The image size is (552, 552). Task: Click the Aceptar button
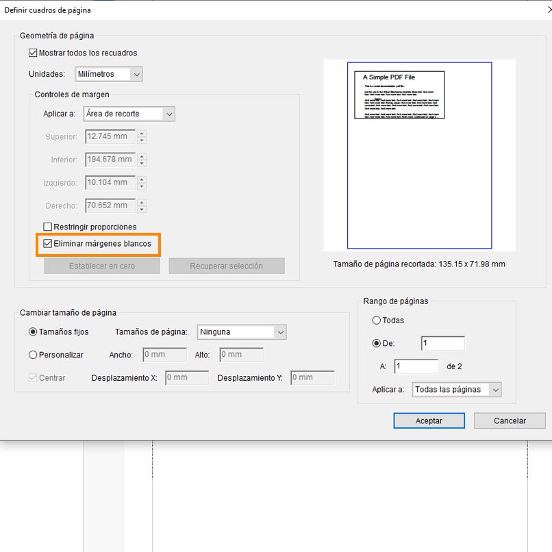(429, 421)
